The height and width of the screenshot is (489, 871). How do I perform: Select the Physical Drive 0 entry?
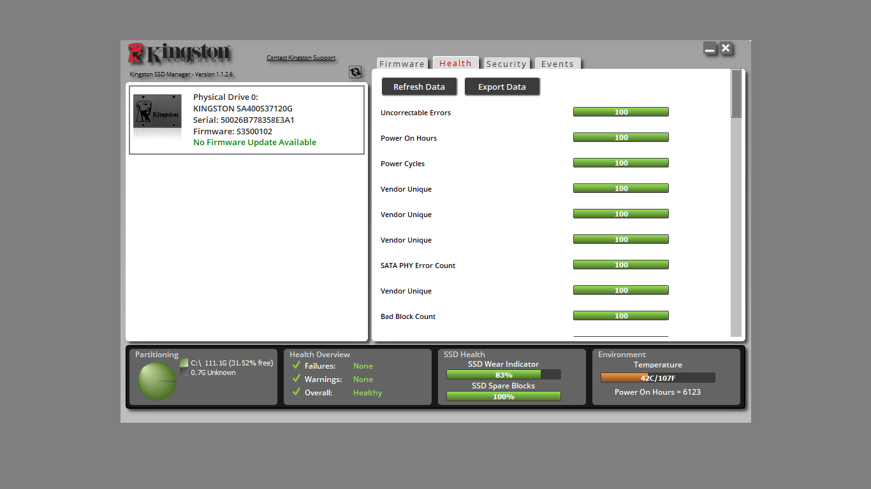pyautogui.click(x=247, y=120)
